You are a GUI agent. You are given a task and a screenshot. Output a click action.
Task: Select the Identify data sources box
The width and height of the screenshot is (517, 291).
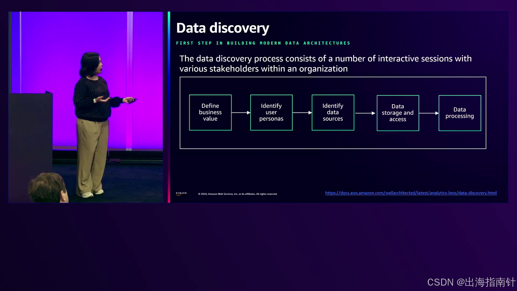coord(333,112)
